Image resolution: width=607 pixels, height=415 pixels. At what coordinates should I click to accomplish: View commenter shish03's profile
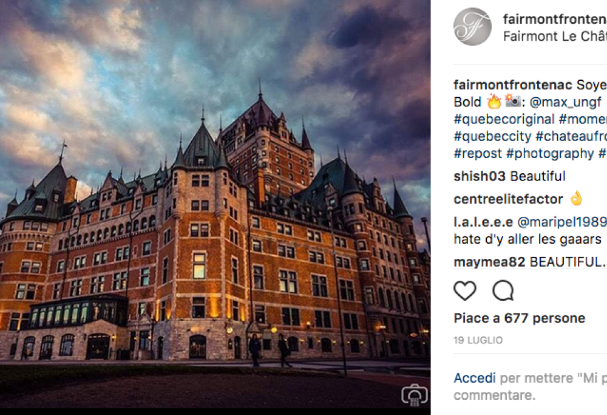pos(480,177)
